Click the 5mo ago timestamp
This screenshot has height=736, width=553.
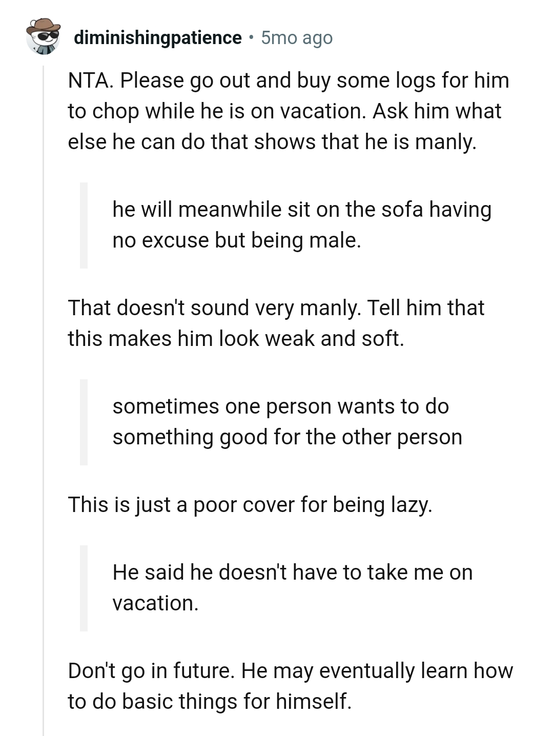click(297, 37)
